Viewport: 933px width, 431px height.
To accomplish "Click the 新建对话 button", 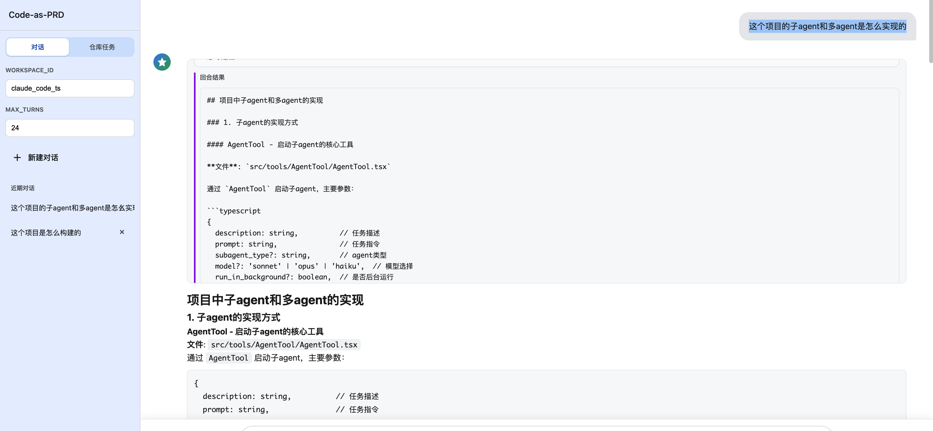I will pos(42,158).
